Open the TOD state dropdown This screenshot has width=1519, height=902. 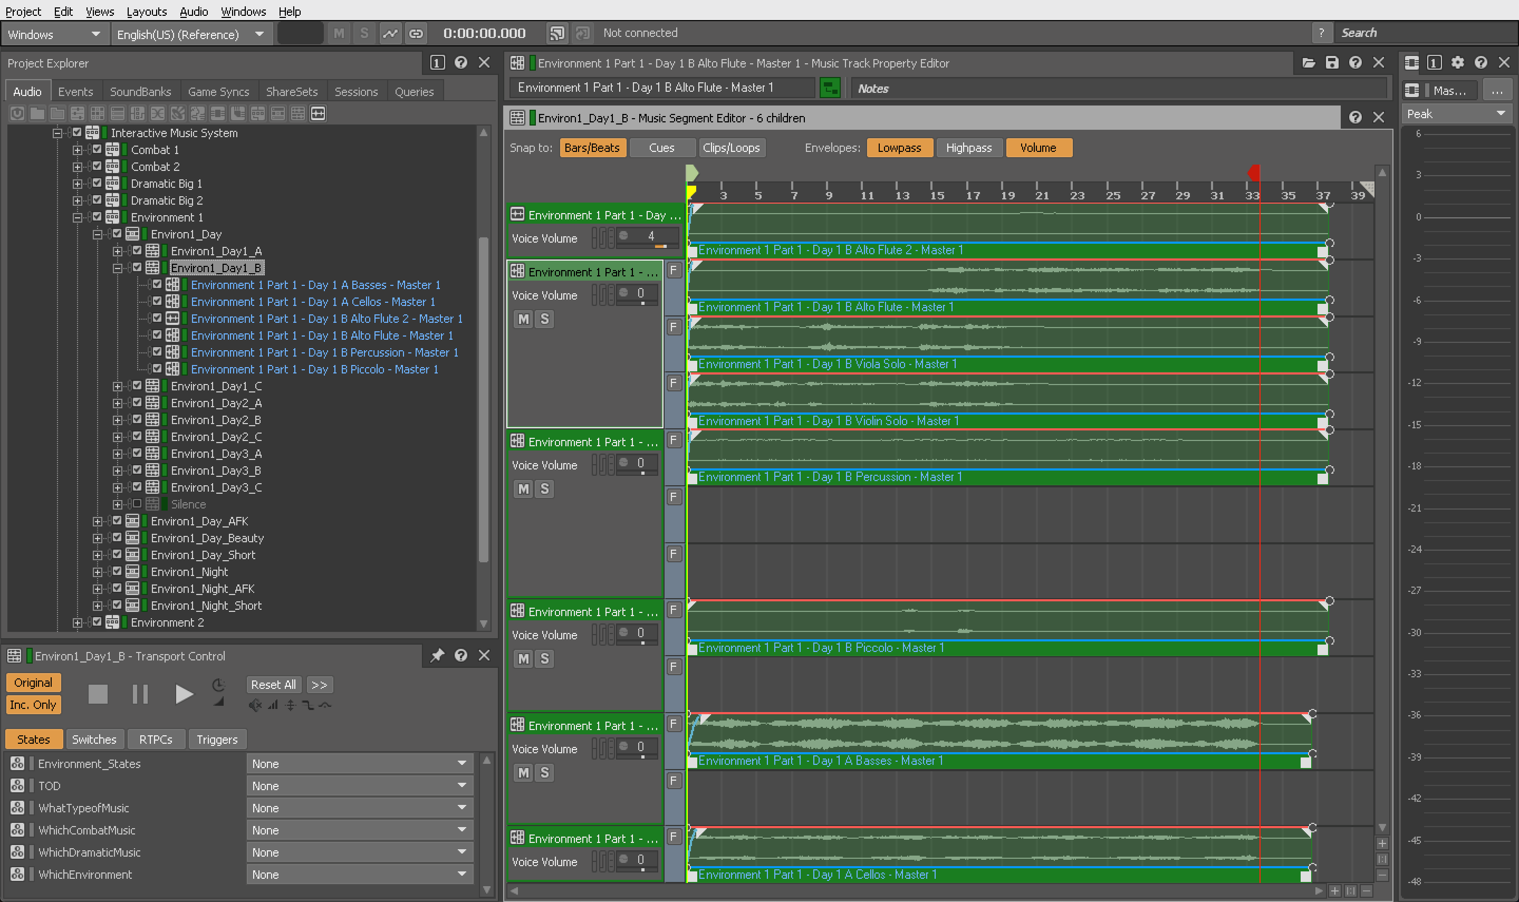pyautogui.click(x=359, y=786)
